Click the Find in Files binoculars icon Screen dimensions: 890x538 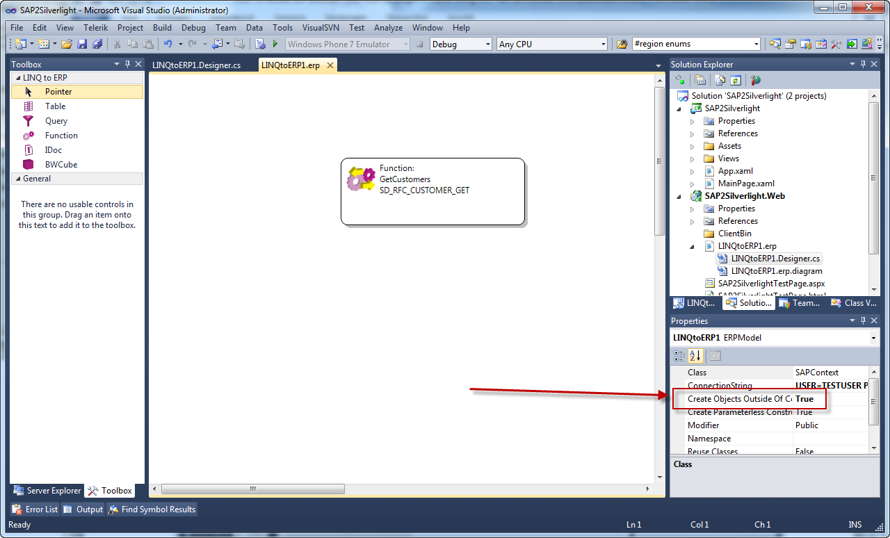[622, 44]
